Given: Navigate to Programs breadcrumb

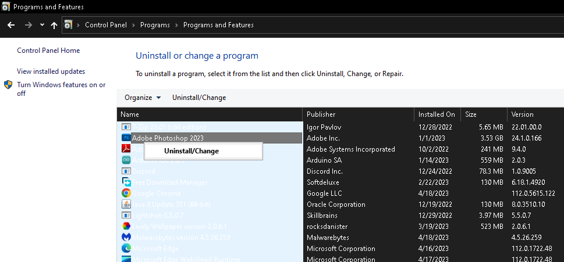Looking at the screenshot, I should (155, 25).
